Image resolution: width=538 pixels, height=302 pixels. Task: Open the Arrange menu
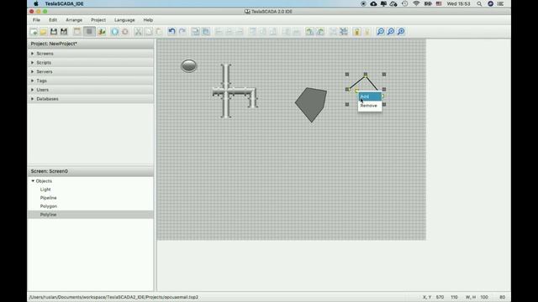(74, 20)
